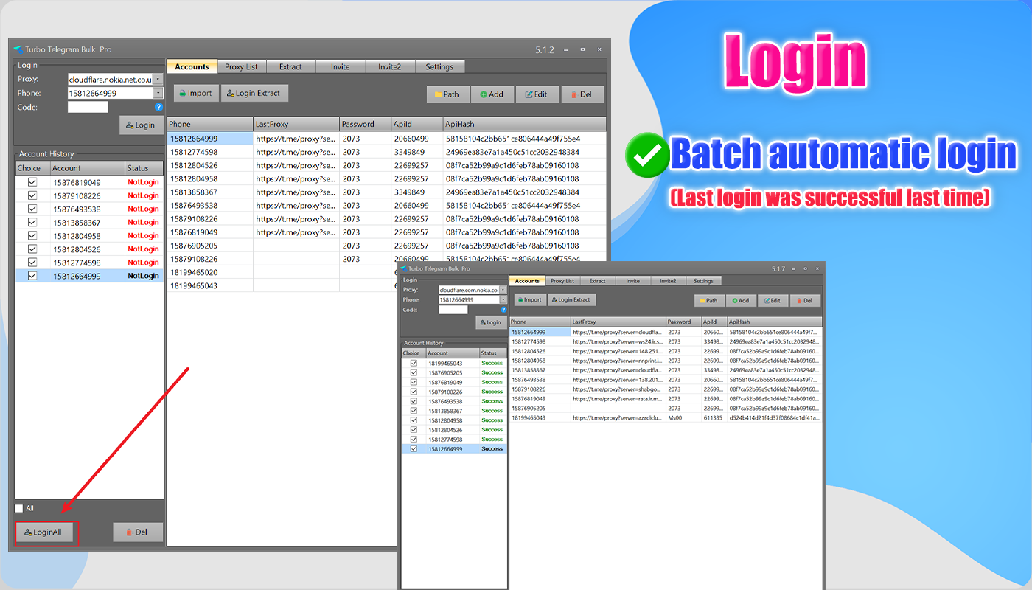Click the Status column header in 5.1.2 Account History

coord(144,168)
